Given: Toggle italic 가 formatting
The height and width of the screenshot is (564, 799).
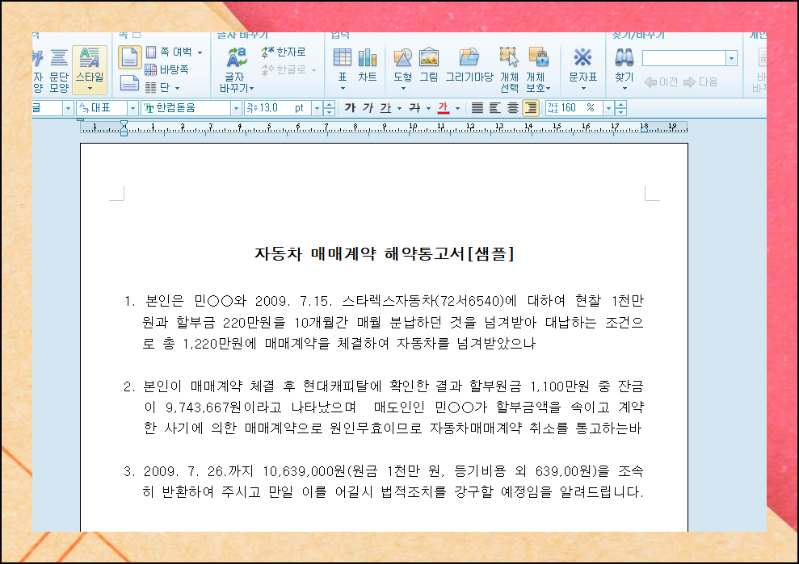Looking at the screenshot, I should pos(368,107).
